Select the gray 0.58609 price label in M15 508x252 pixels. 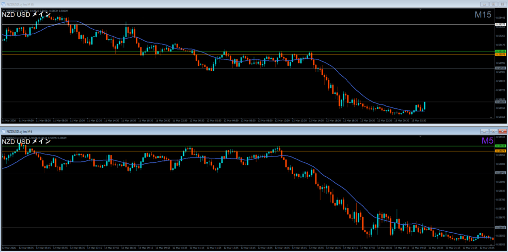(501, 101)
